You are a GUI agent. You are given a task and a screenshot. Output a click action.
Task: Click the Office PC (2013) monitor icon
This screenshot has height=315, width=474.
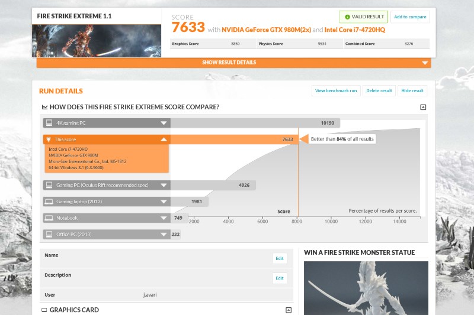tap(49, 234)
